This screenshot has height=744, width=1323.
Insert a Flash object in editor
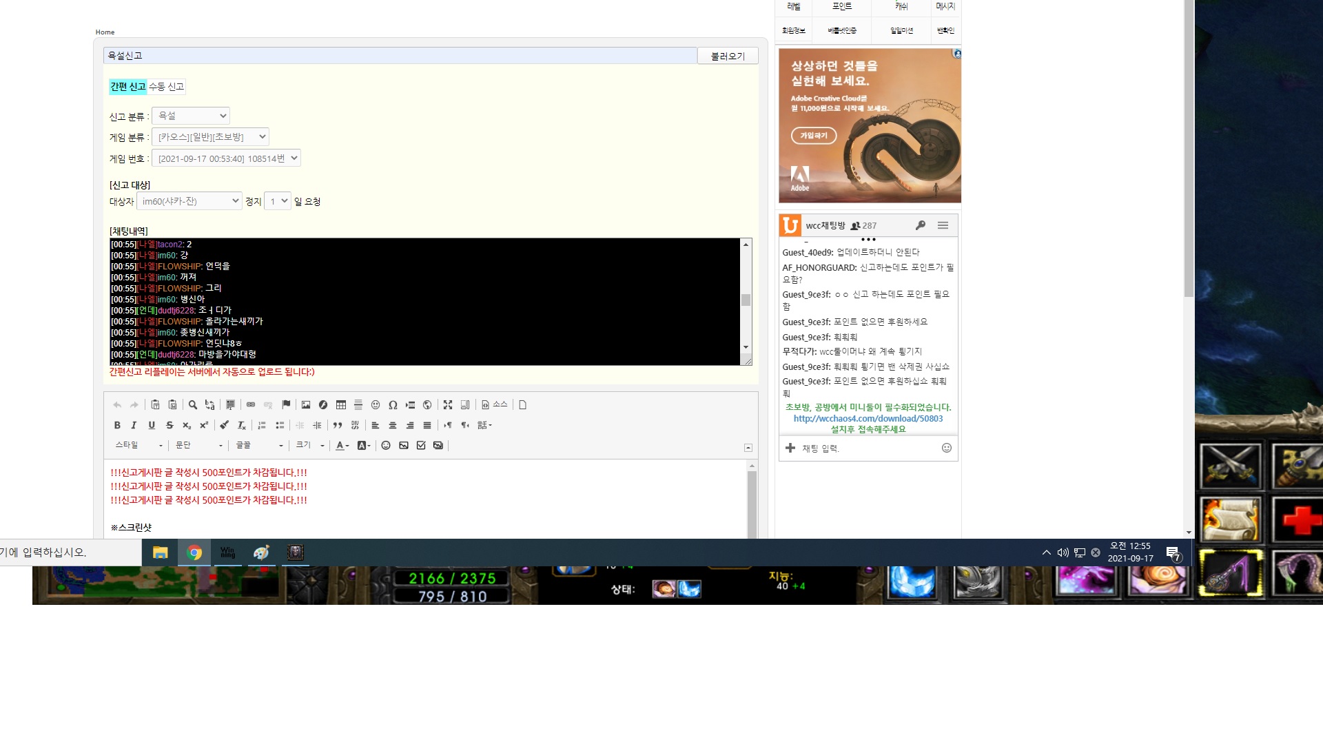[323, 405]
